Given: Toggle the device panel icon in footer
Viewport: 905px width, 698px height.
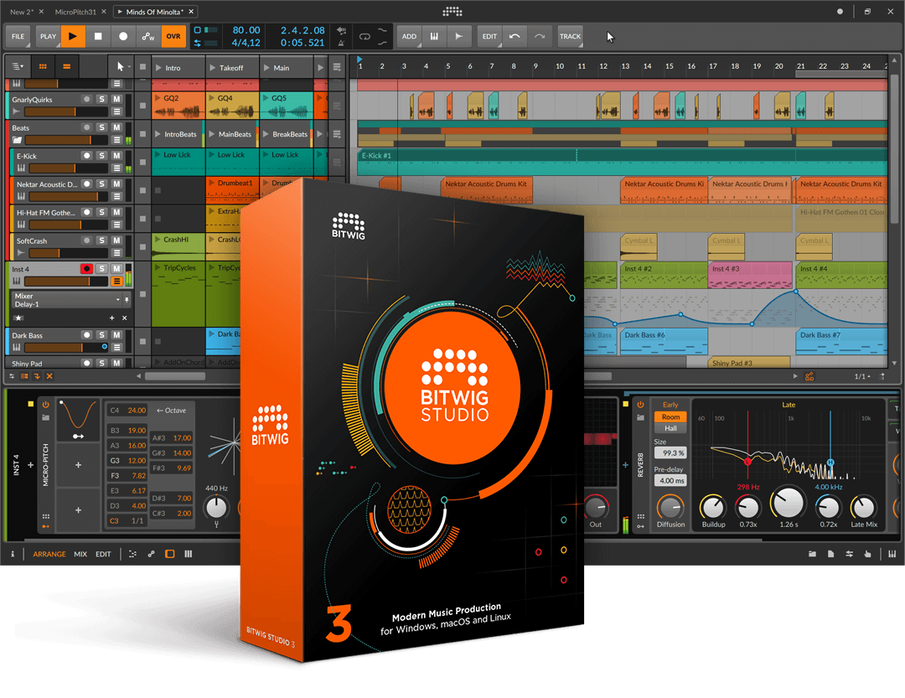Looking at the screenshot, I should pos(169,554).
